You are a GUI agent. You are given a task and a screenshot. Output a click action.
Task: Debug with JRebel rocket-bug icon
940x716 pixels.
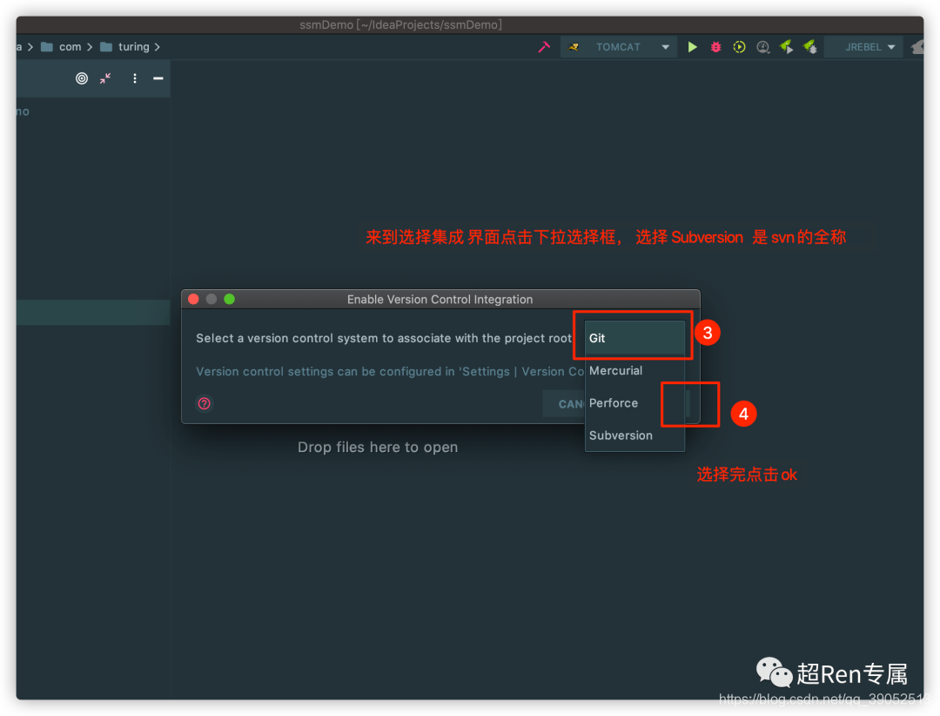[x=810, y=47]
